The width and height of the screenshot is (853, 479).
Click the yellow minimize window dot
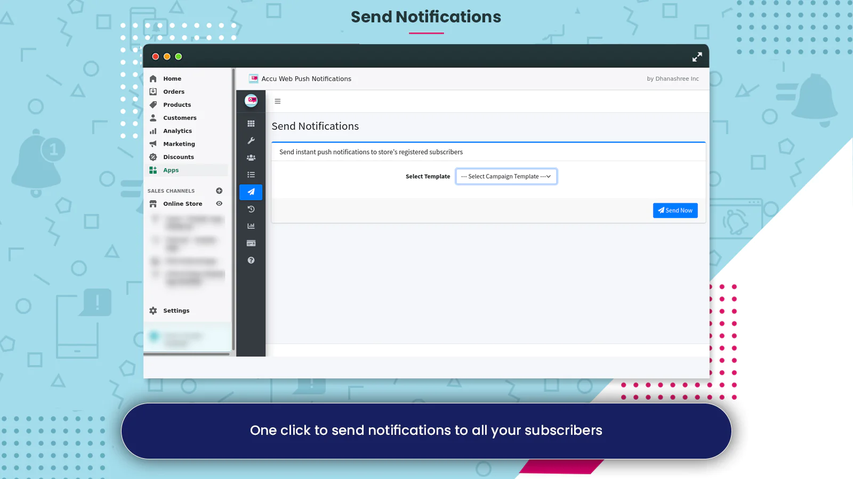click(x=167, y=56)
